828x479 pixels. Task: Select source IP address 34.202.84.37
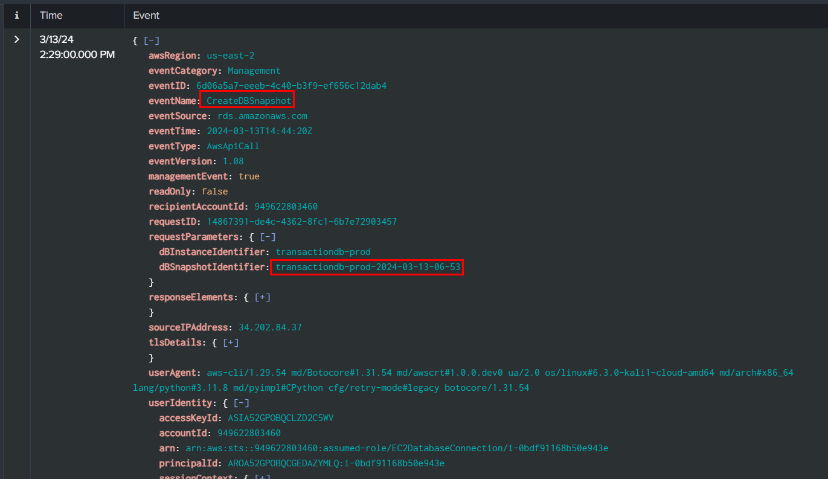click(x=270, y=327)
